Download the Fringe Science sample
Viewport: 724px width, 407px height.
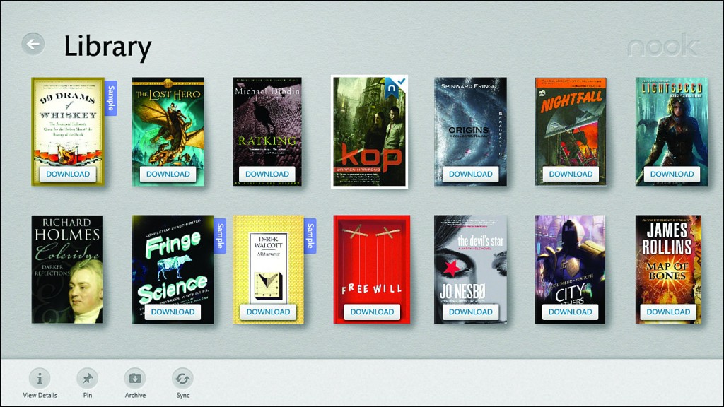[173, 312]
